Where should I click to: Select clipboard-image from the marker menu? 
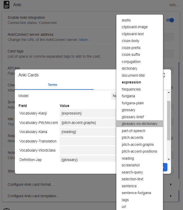point(140,27)
